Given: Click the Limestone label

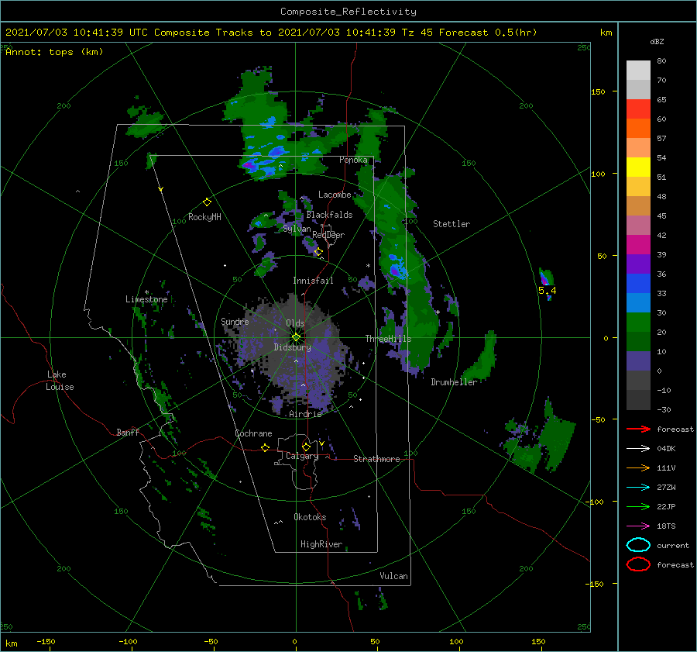Looking at the screenshot, I should tap(146, 299).
